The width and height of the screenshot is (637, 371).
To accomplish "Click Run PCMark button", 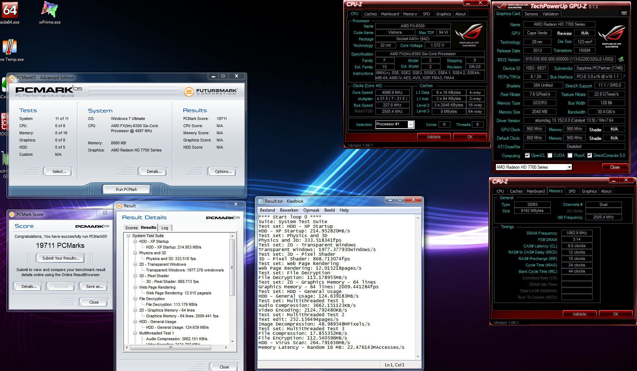I will (x=126, y=189).
